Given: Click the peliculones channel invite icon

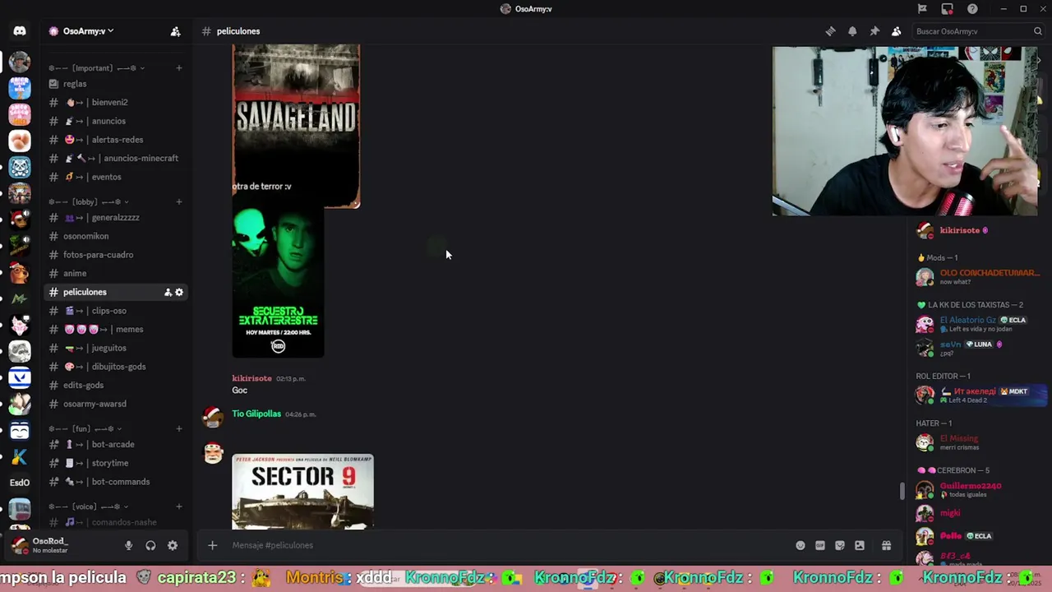Looking at the screenshot, I should (x=168, y=292).
